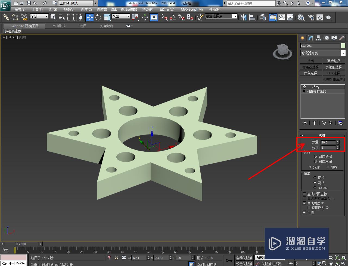
Task: Expand the 可编辑样条线 stack entry
Action: point(304,91)
